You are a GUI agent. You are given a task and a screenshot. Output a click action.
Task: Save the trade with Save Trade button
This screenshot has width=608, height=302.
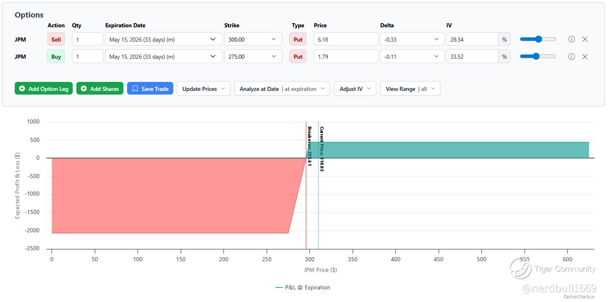(150, 89)
